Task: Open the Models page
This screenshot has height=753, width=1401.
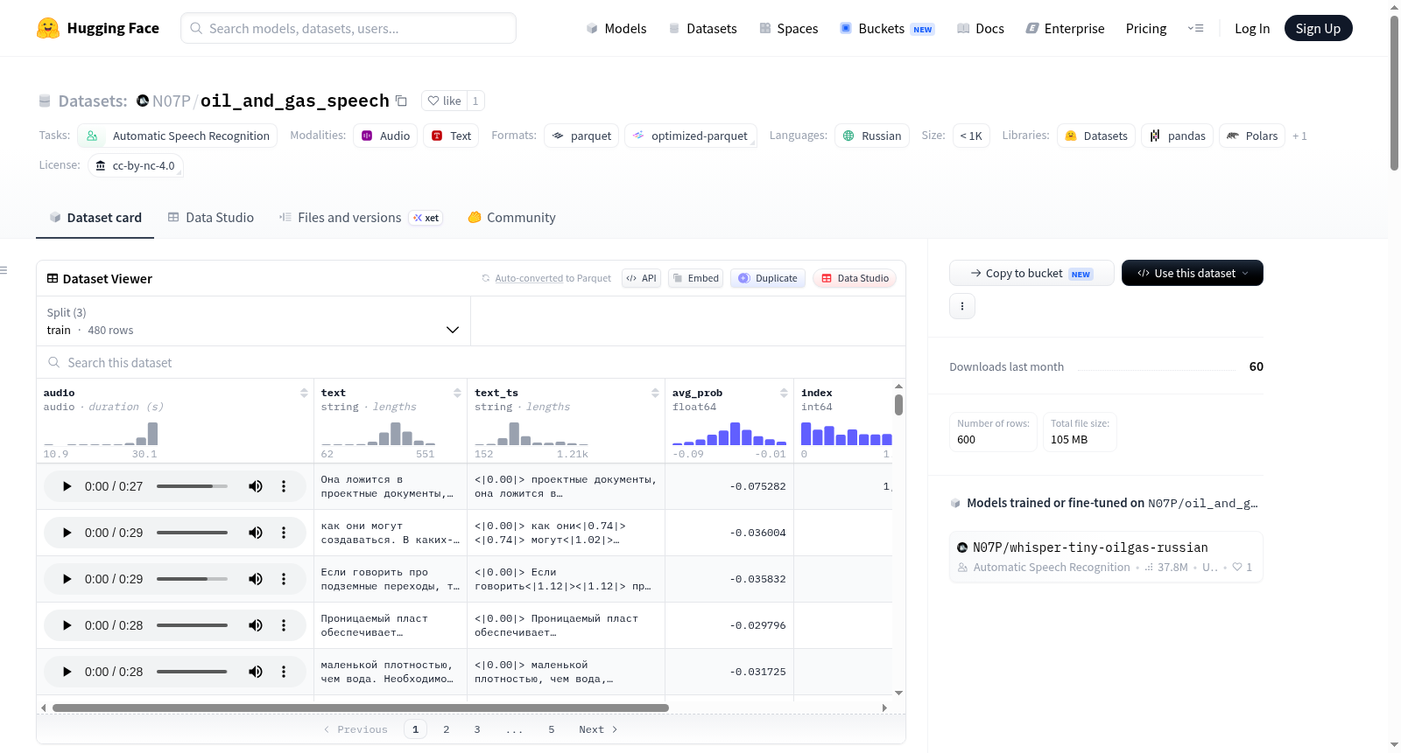Action: (x=616, y=29)
